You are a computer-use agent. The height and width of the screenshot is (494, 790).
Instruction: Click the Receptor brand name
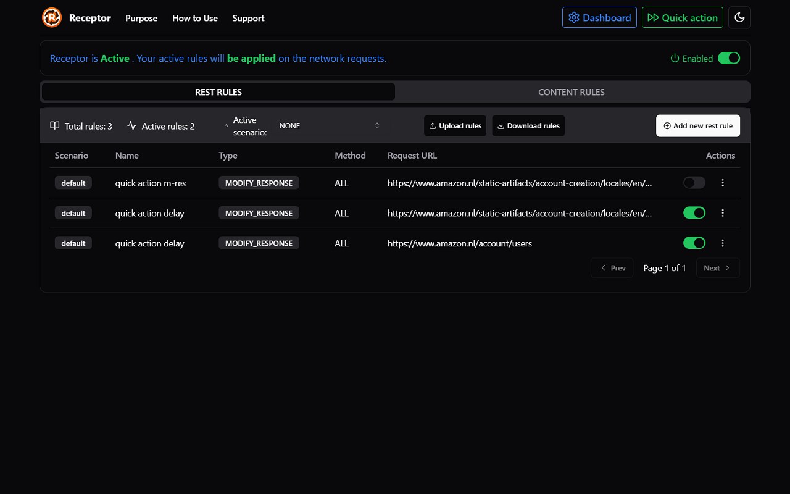point(90,18)
